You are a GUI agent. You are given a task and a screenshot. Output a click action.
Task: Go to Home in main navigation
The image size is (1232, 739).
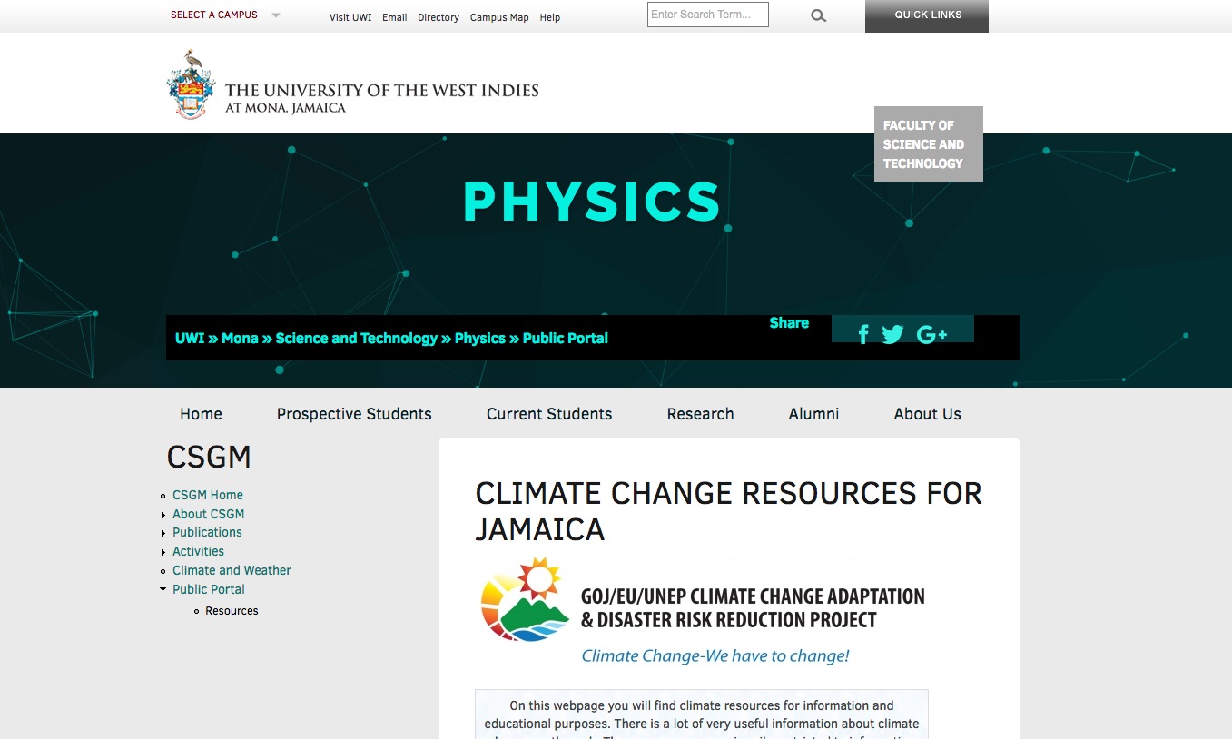pos(201,414)
